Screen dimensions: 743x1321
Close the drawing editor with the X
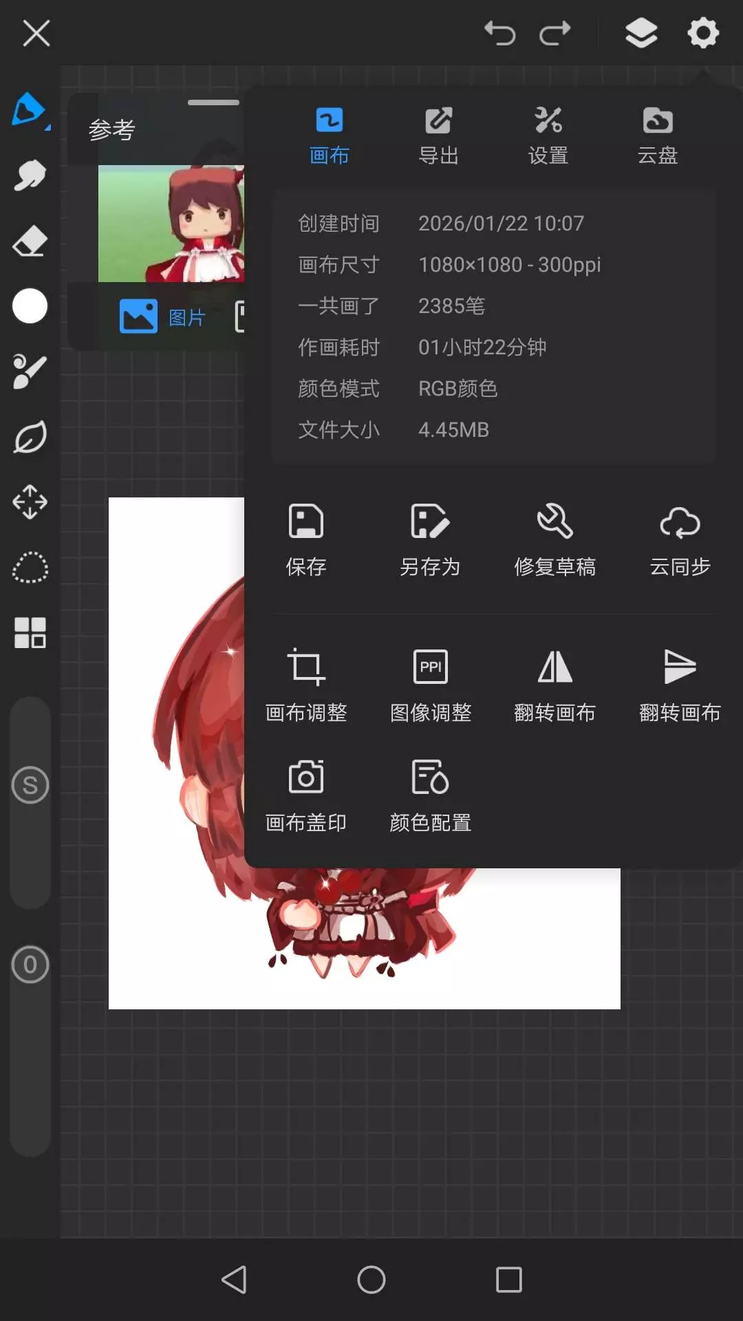tap(36, 33)
